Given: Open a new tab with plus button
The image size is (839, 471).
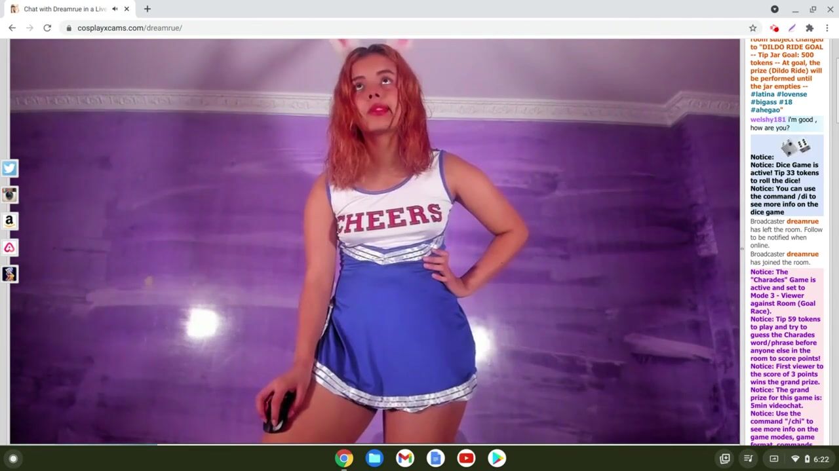Looking at the screenshot, I should [x=147, y=9].
